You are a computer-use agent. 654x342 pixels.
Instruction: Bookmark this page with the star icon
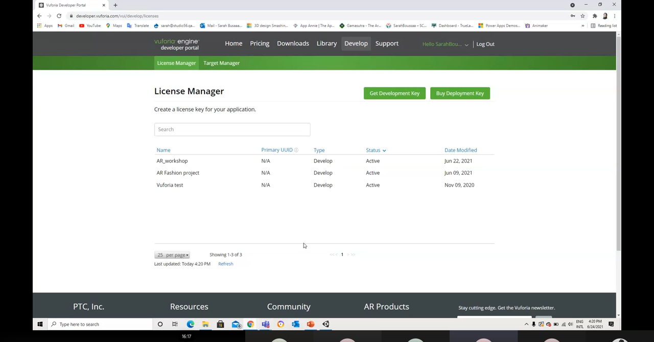point(582,16)
